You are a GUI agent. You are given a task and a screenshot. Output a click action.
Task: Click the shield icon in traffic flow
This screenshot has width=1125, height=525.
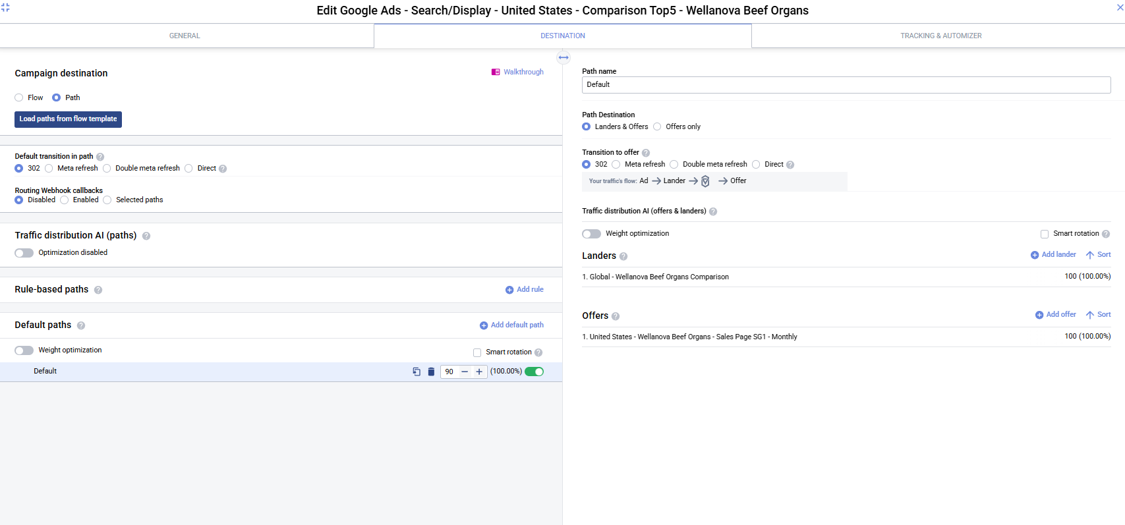pos(705,181)
